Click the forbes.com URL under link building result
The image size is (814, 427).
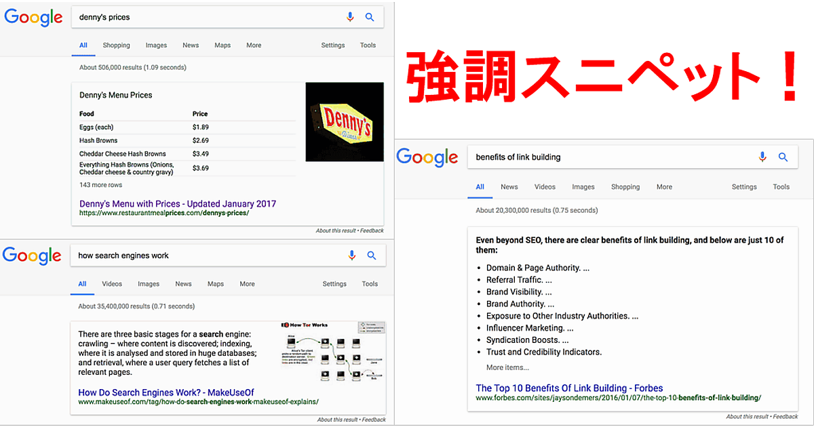(x=618, y=398)
